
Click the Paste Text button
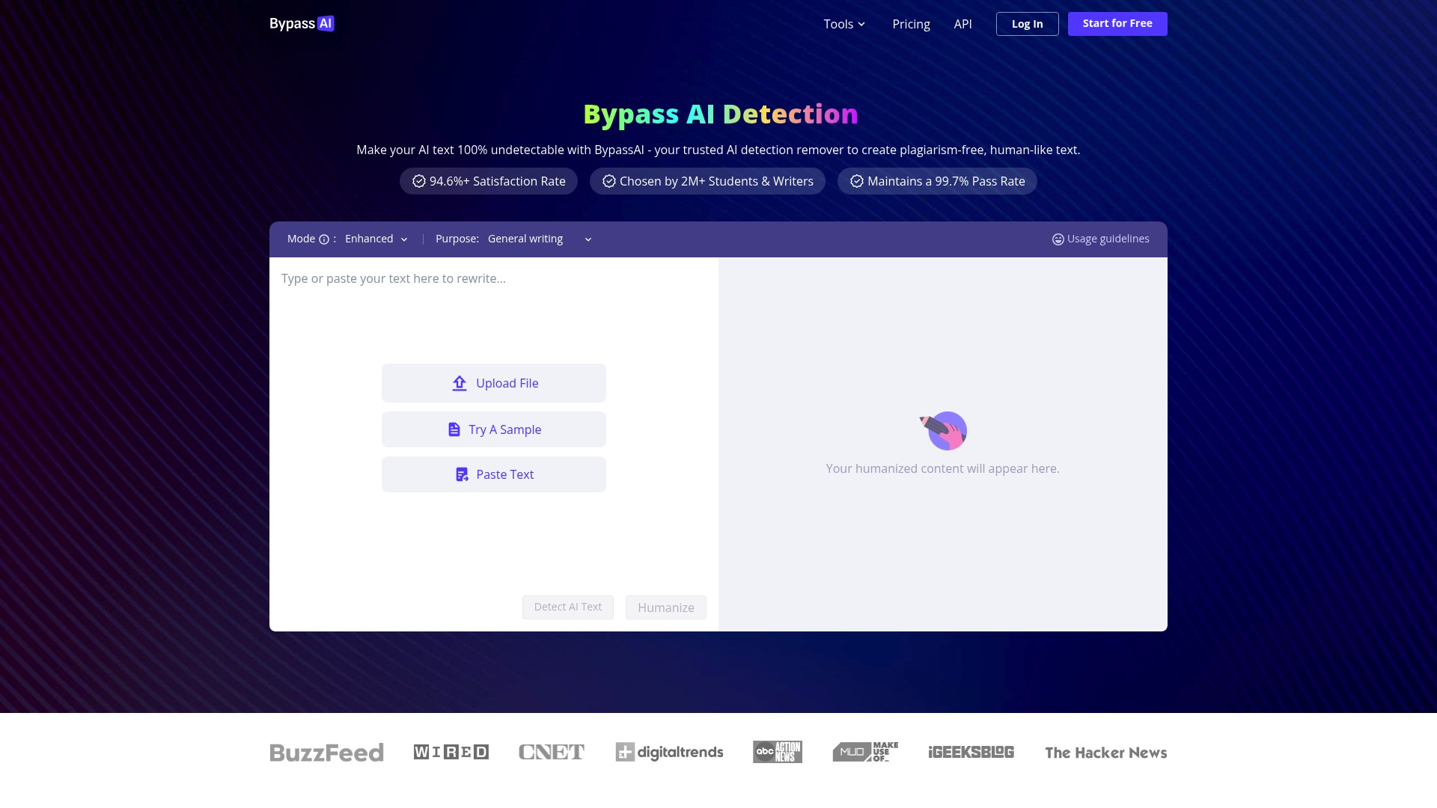[494, 474]
